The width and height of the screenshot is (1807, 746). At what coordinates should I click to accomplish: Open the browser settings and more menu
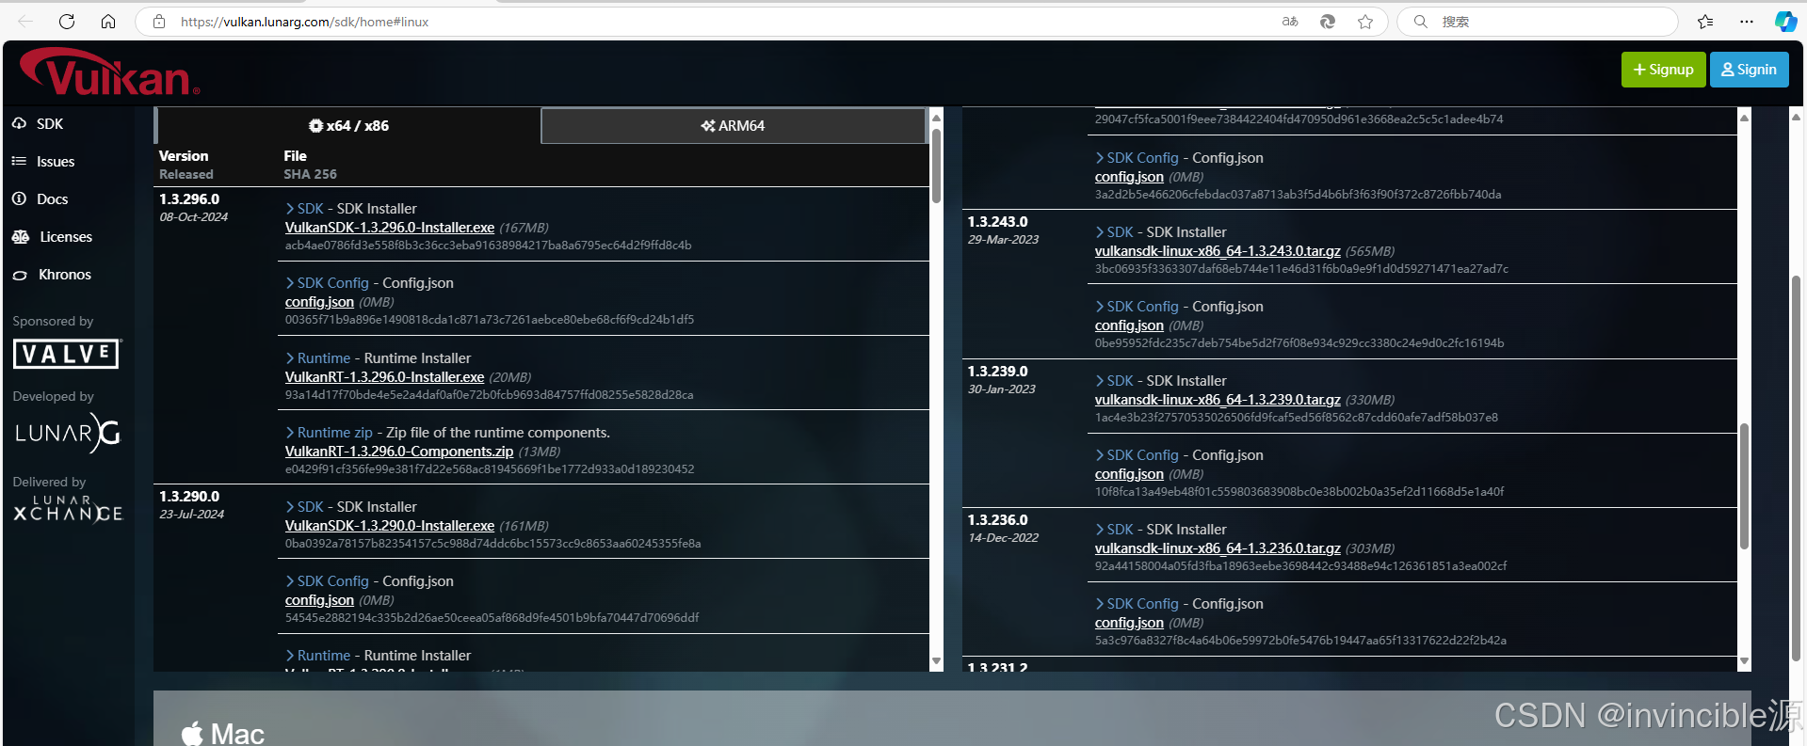coord(1747,21)
